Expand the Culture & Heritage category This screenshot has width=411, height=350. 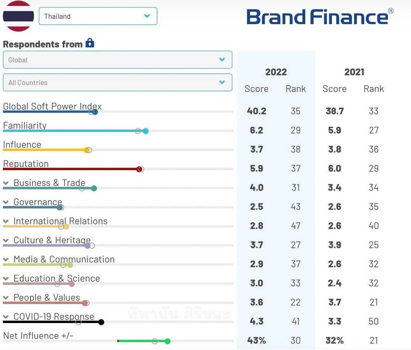tap(6, 241)
